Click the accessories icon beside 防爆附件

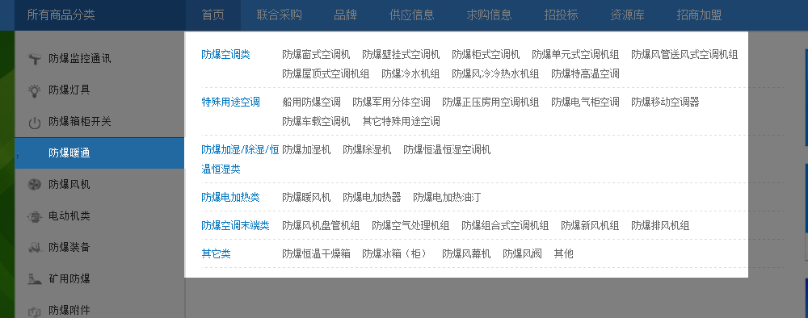pos(34,312)
